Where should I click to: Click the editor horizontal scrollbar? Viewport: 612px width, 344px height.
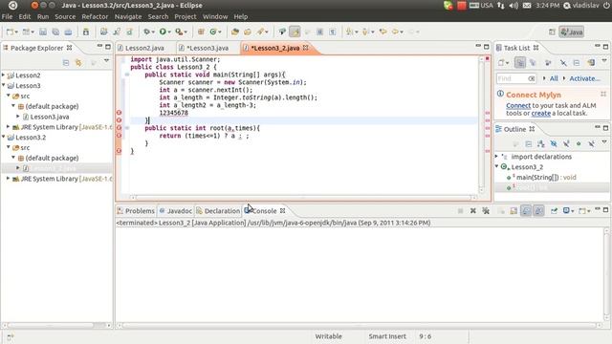click(x=303, y=198)
